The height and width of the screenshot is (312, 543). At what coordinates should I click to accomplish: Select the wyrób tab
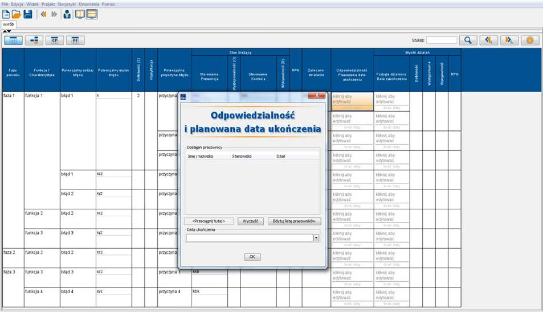pos(9,24)
